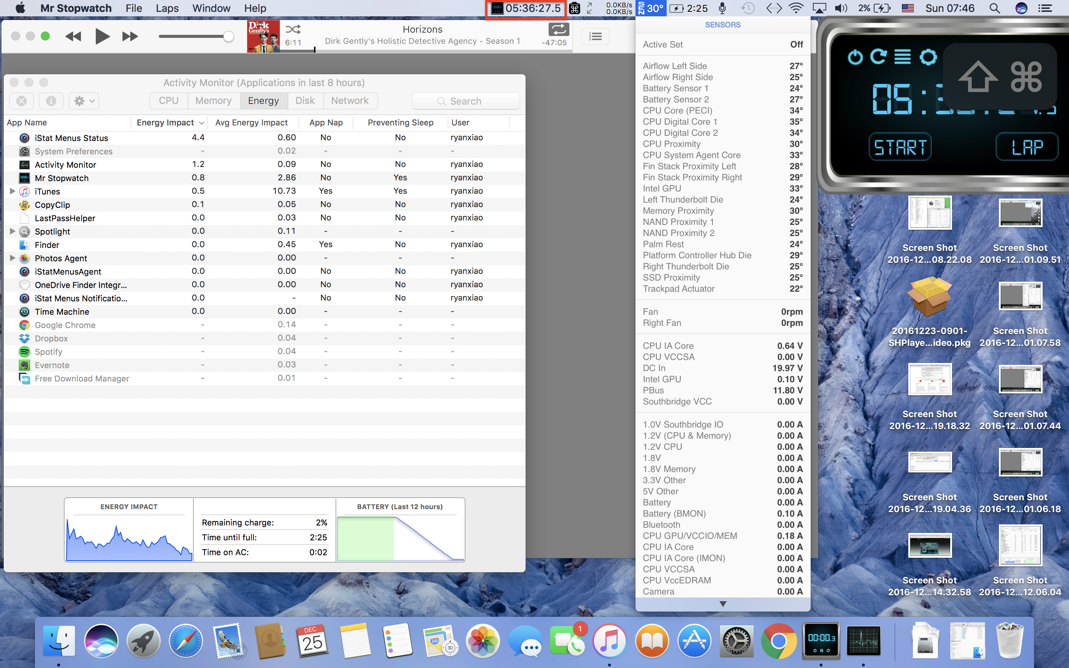The width and height of the screenshot is (1069, 668).
Task: Adjust the iTunes volume slider
Action: [x=196, y=36]
